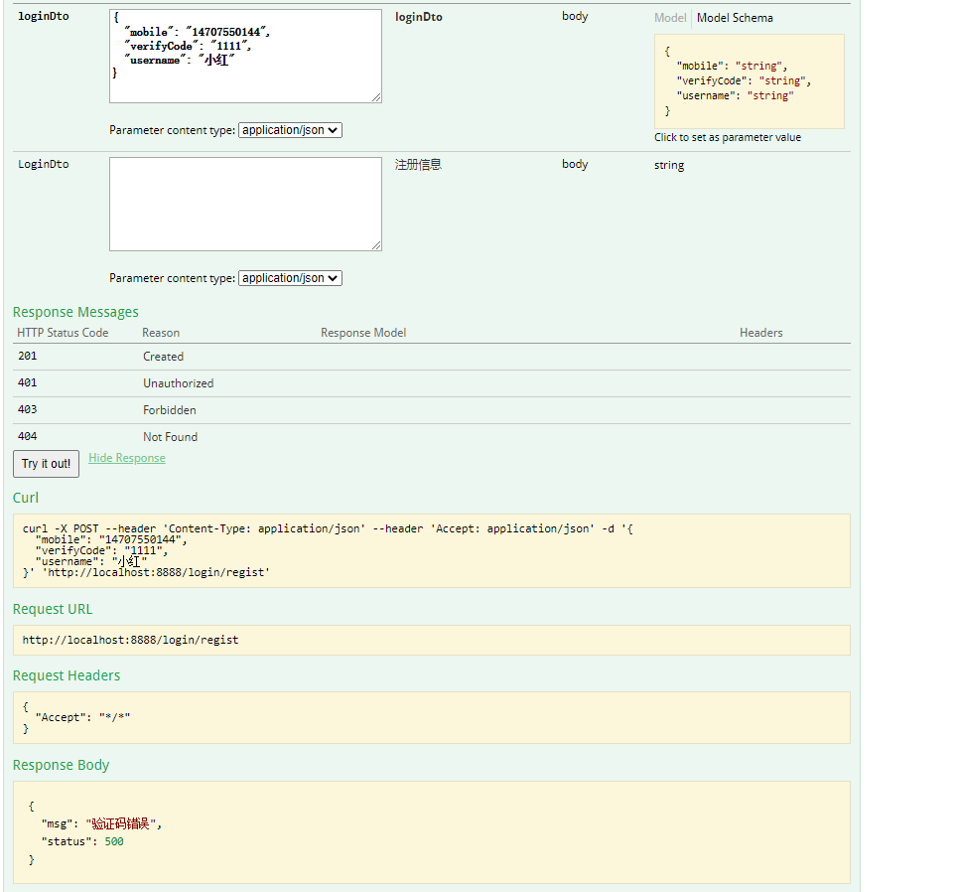Click the Curl heading
Image resolution: width=958 pixels, height=892 pixels.
(x=26, y=499)
